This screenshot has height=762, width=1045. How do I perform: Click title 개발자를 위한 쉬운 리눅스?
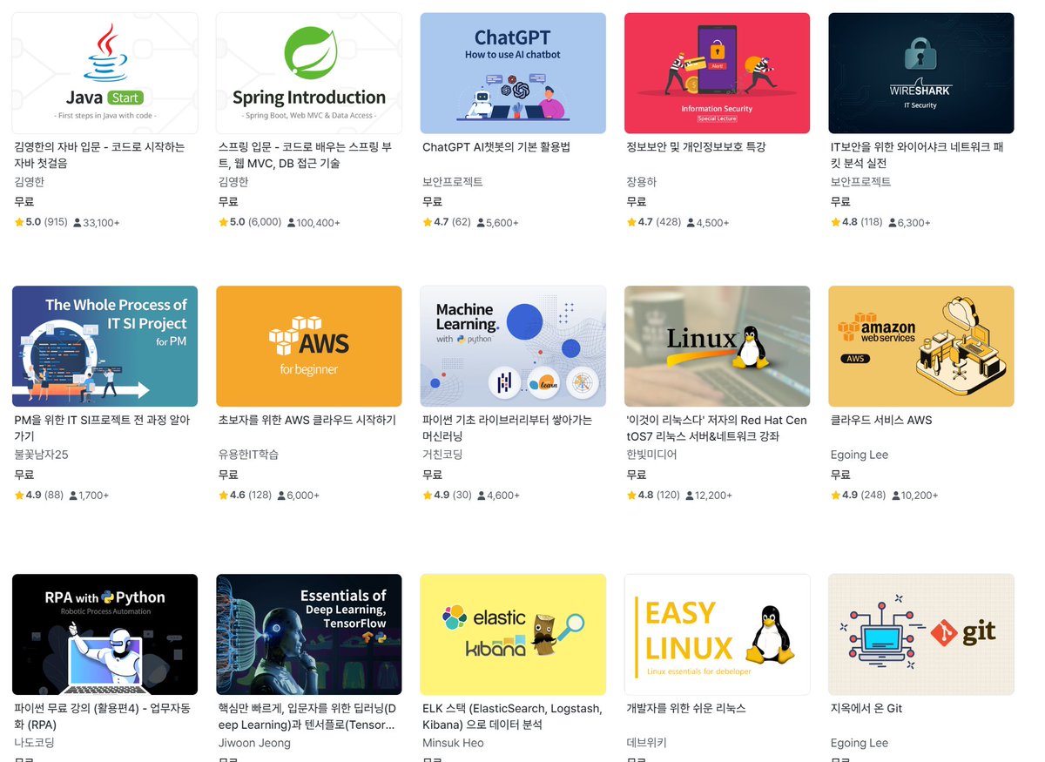tap(686, 708)
